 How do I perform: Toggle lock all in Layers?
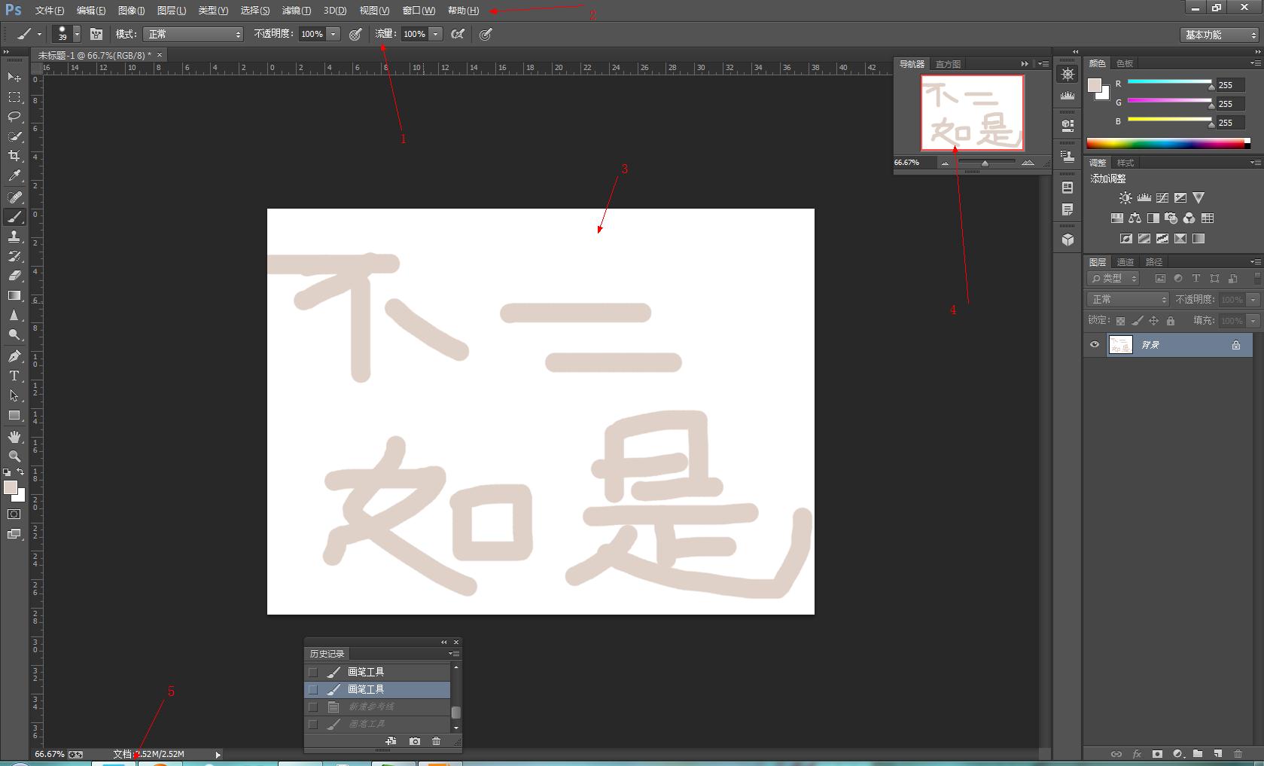(x=1171, y=321)
